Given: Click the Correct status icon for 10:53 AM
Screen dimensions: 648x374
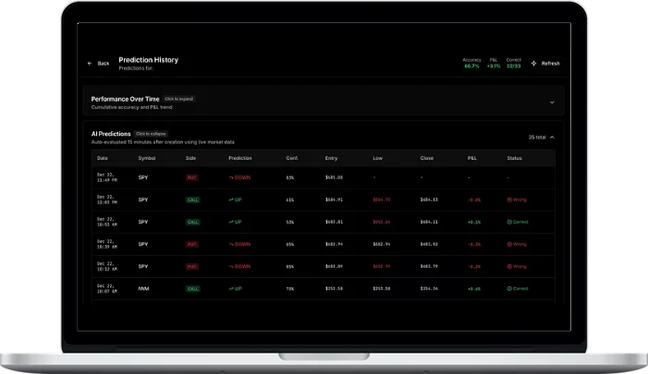Looking at the screenshot, I should point(509,222).
